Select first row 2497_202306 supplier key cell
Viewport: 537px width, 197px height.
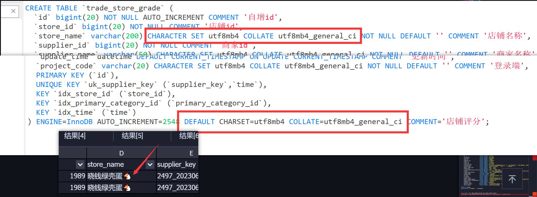[177, 176]
